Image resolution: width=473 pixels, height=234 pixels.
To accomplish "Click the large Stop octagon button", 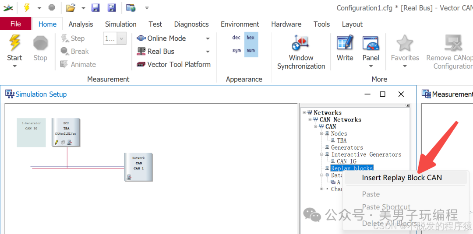I will [x=40, y=48].
